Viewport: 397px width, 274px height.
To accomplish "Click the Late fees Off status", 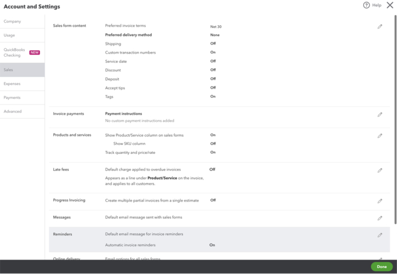I will click(212, 169).
